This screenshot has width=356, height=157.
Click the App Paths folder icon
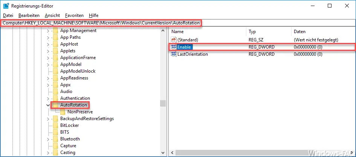(55, 37)
